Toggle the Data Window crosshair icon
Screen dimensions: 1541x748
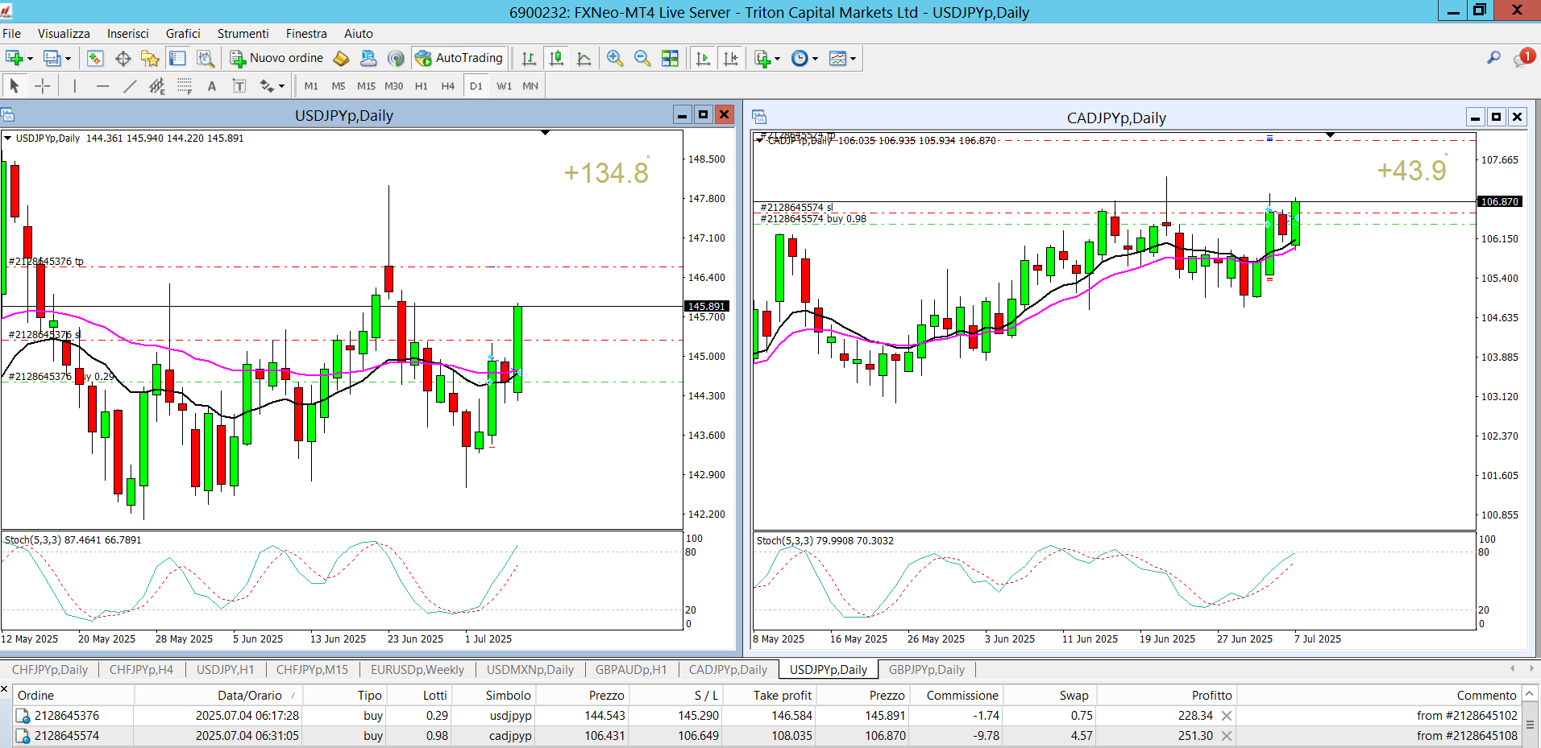[123, 58]
